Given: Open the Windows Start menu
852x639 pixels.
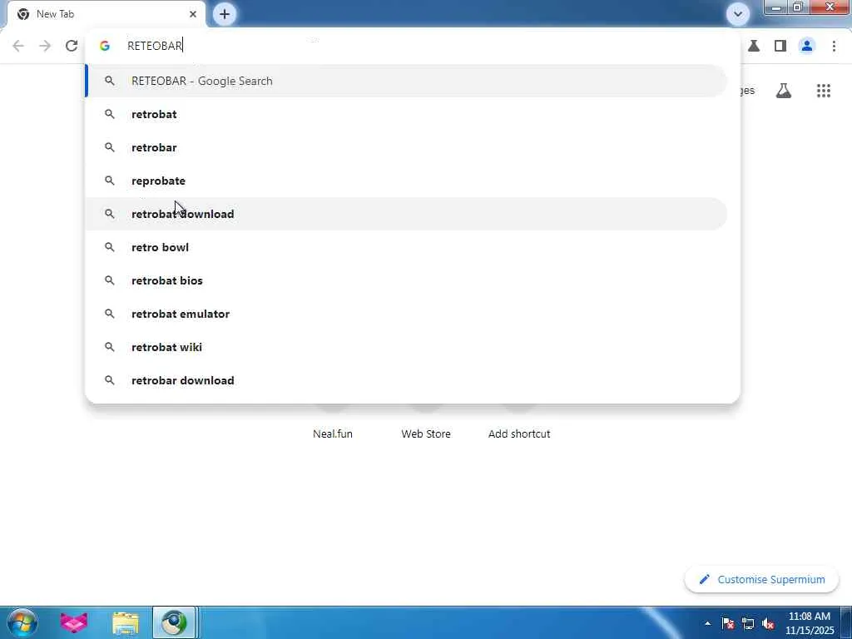Looking at the screenshot, I should coord(22,622).
